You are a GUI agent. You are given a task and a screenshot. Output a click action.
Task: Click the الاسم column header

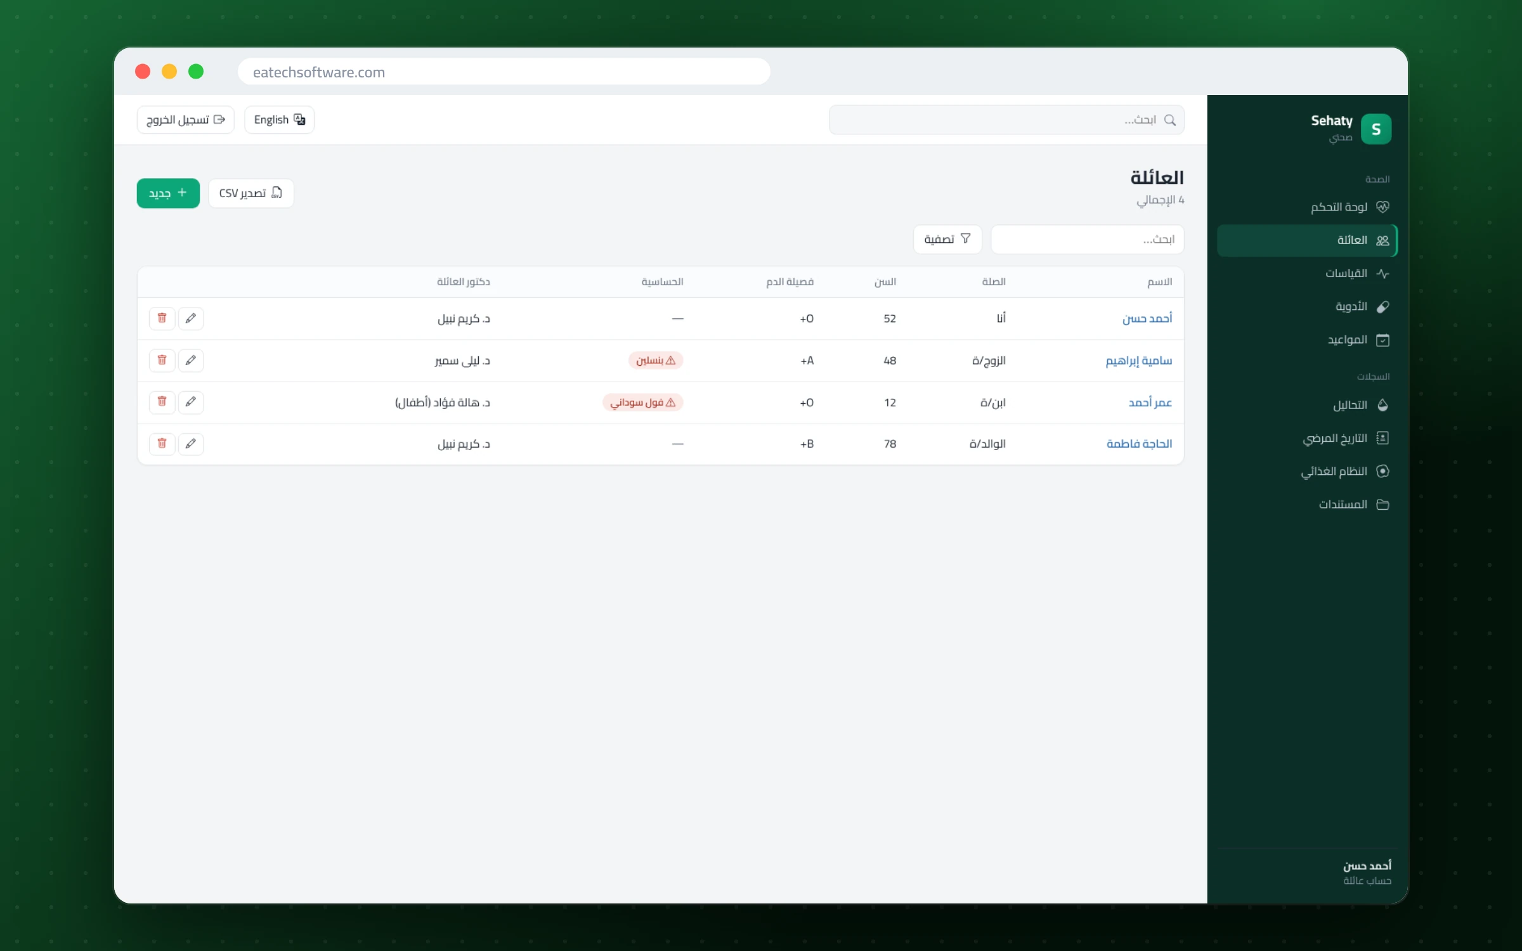(1160, 281)
